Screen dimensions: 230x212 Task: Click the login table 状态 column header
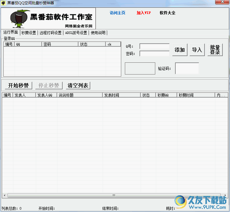pyautogui.click(x=92, y=44)
